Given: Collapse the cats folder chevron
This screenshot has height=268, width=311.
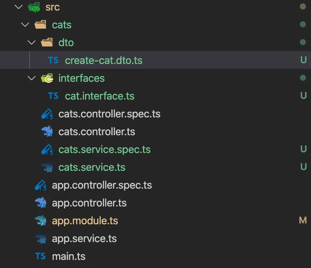Looking at the screenshot, I should pyautogui.click(x=25, y=25).
